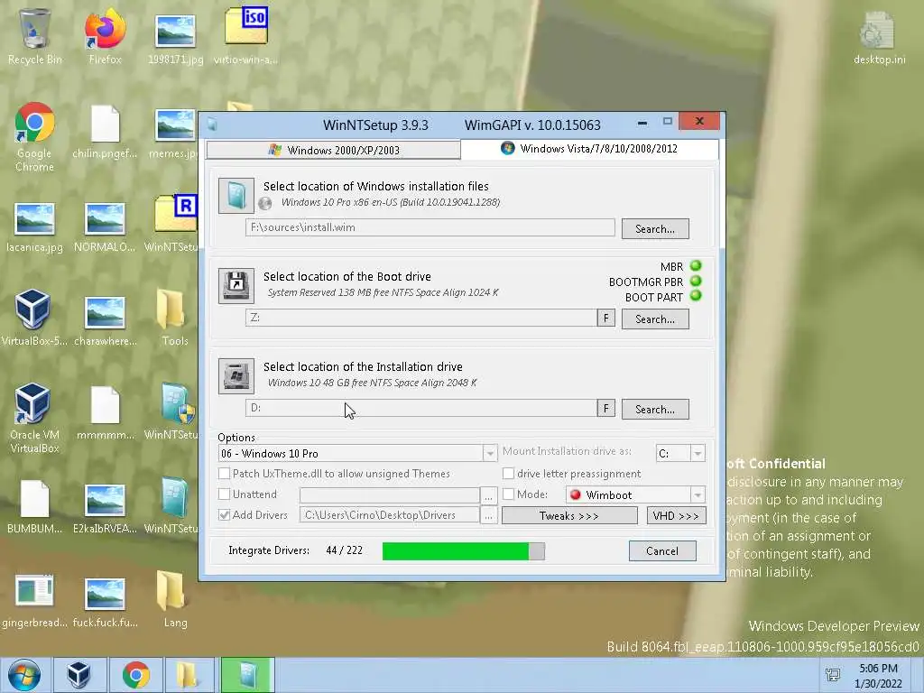
Task: Click the Boot drive floppy icon
Action: (x=236, y=285)
